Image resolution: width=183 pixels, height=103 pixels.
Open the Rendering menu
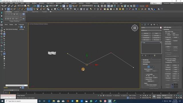[59, 3]
